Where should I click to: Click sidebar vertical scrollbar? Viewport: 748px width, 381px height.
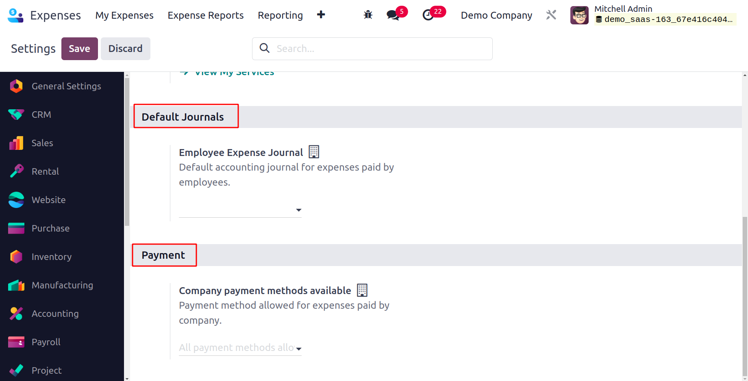[x=127, y=151]
